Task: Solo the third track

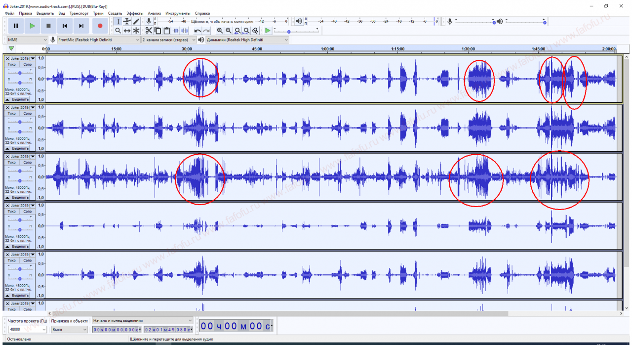Action: (x=27, y=162)
